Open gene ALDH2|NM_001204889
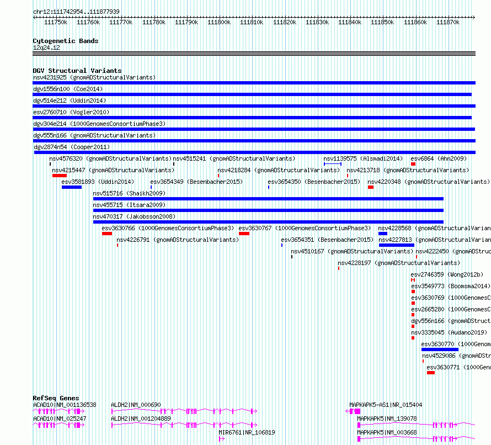This screenshot has height=445, width=491. [x=184, y=425]
